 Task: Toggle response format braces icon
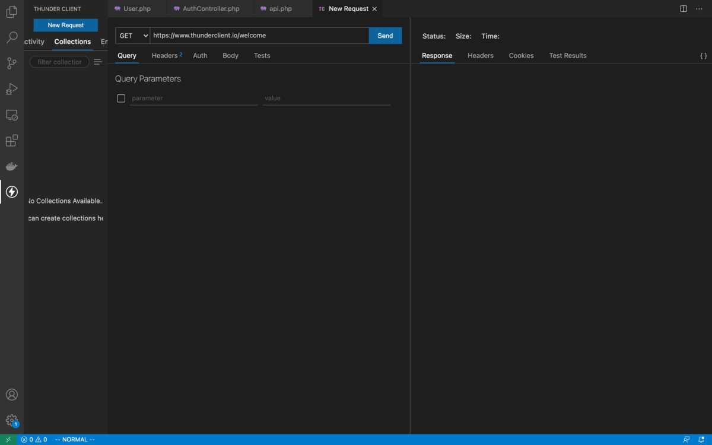703,56
